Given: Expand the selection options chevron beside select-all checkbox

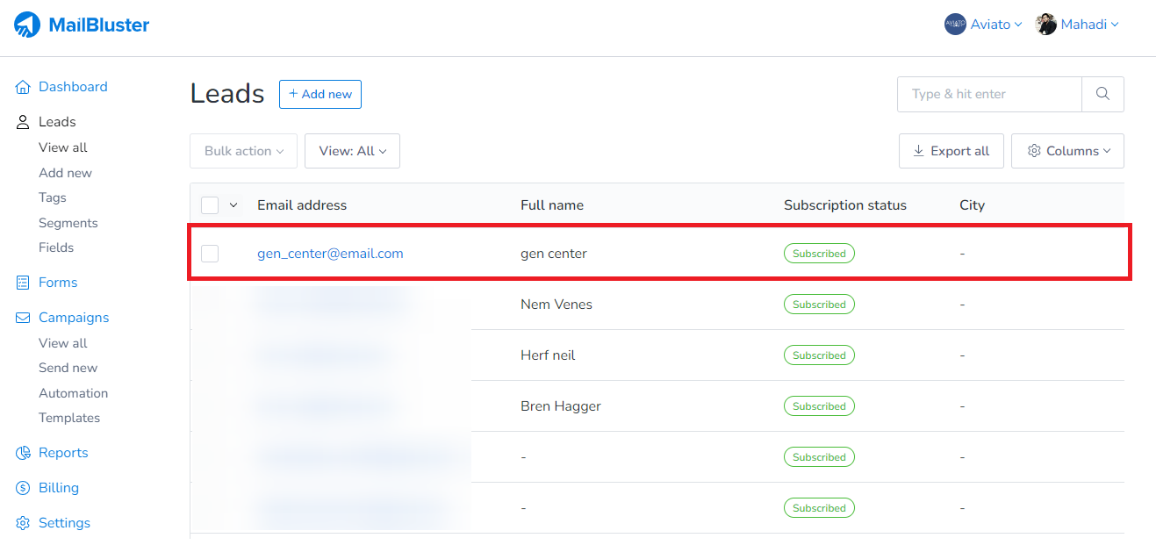Looking at the screenshot, I should tap(232, 204).
